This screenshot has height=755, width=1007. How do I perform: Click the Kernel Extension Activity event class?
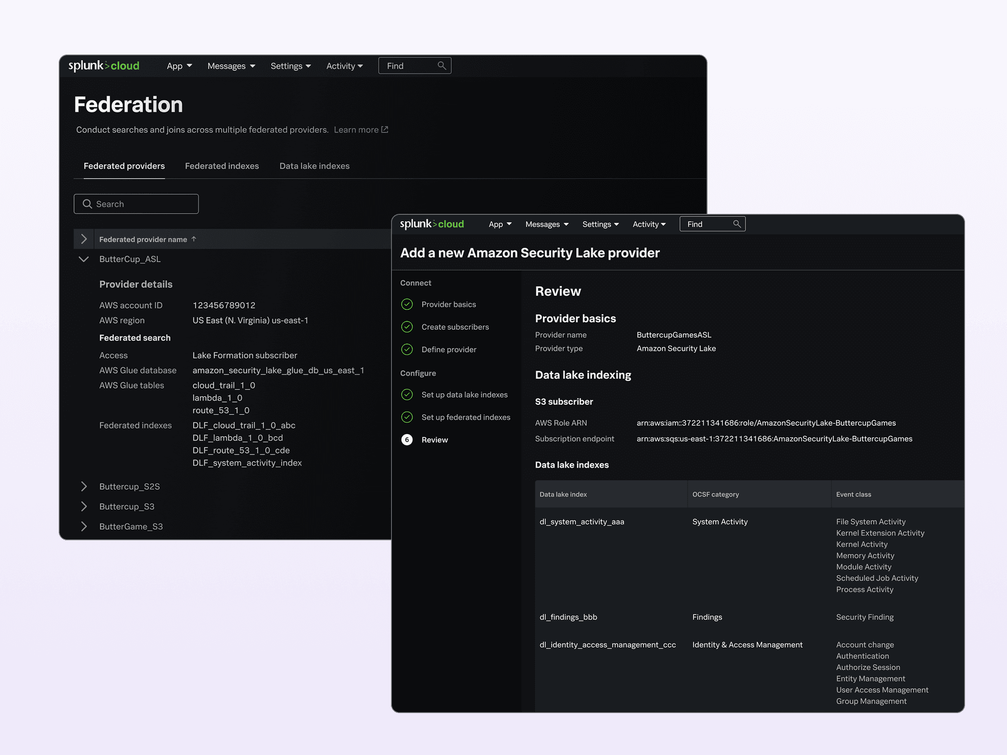(880, 533)
